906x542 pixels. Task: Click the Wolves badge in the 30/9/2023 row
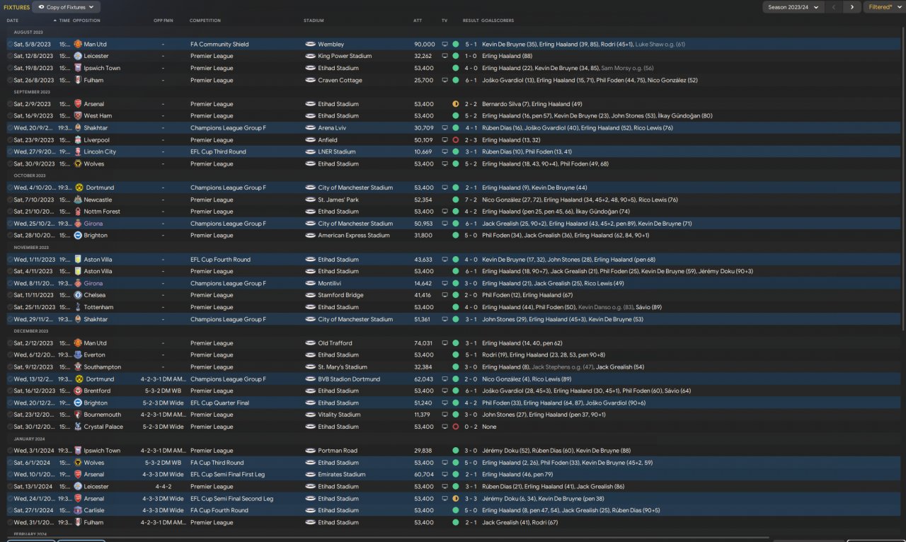pyautogui.click(x=78, y=164)
